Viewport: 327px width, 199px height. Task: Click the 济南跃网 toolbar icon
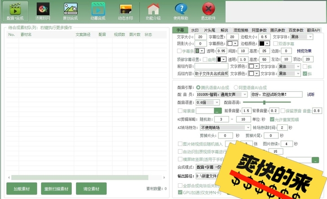(x=43, y=12)
